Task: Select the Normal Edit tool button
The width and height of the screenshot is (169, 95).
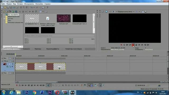Action: [x=48, y=85]
